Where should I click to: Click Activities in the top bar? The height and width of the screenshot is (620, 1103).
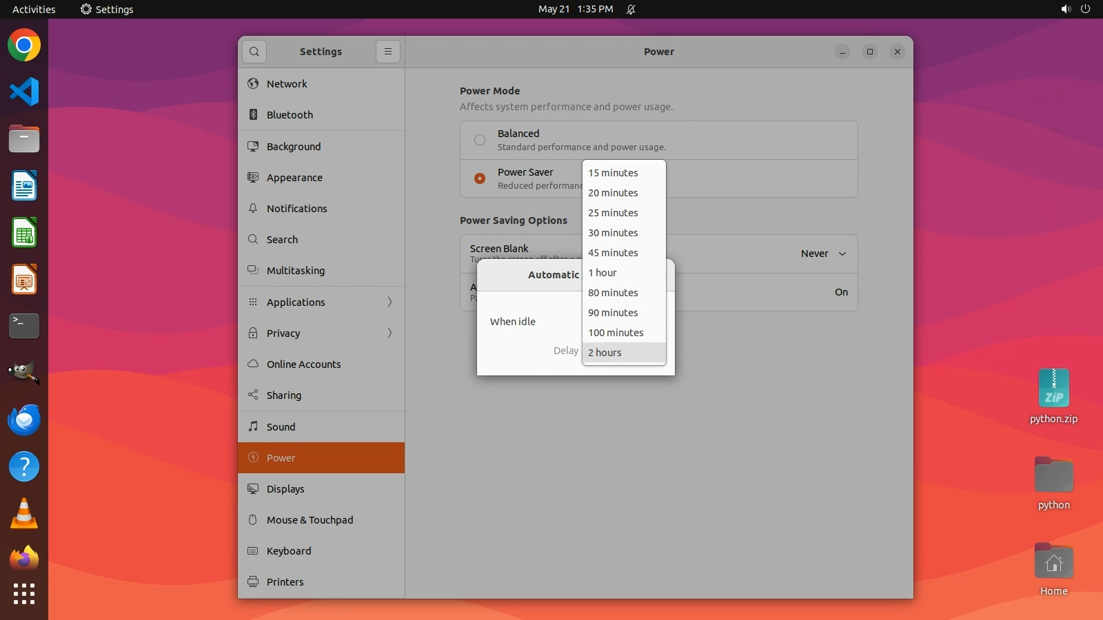[x=34, y=9]
